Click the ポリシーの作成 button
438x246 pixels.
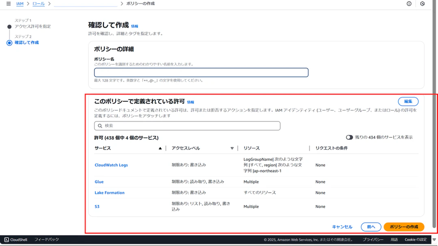pyautogui.click(x=404, y=227)
